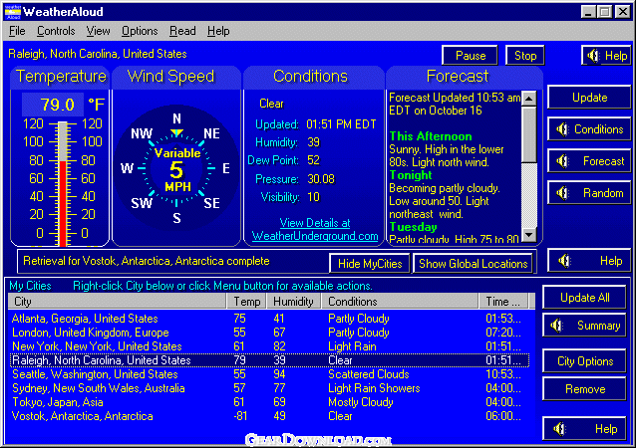Click speaker icon on Conditions button
This screenshot has width=636, height=448.
[562, 129]
